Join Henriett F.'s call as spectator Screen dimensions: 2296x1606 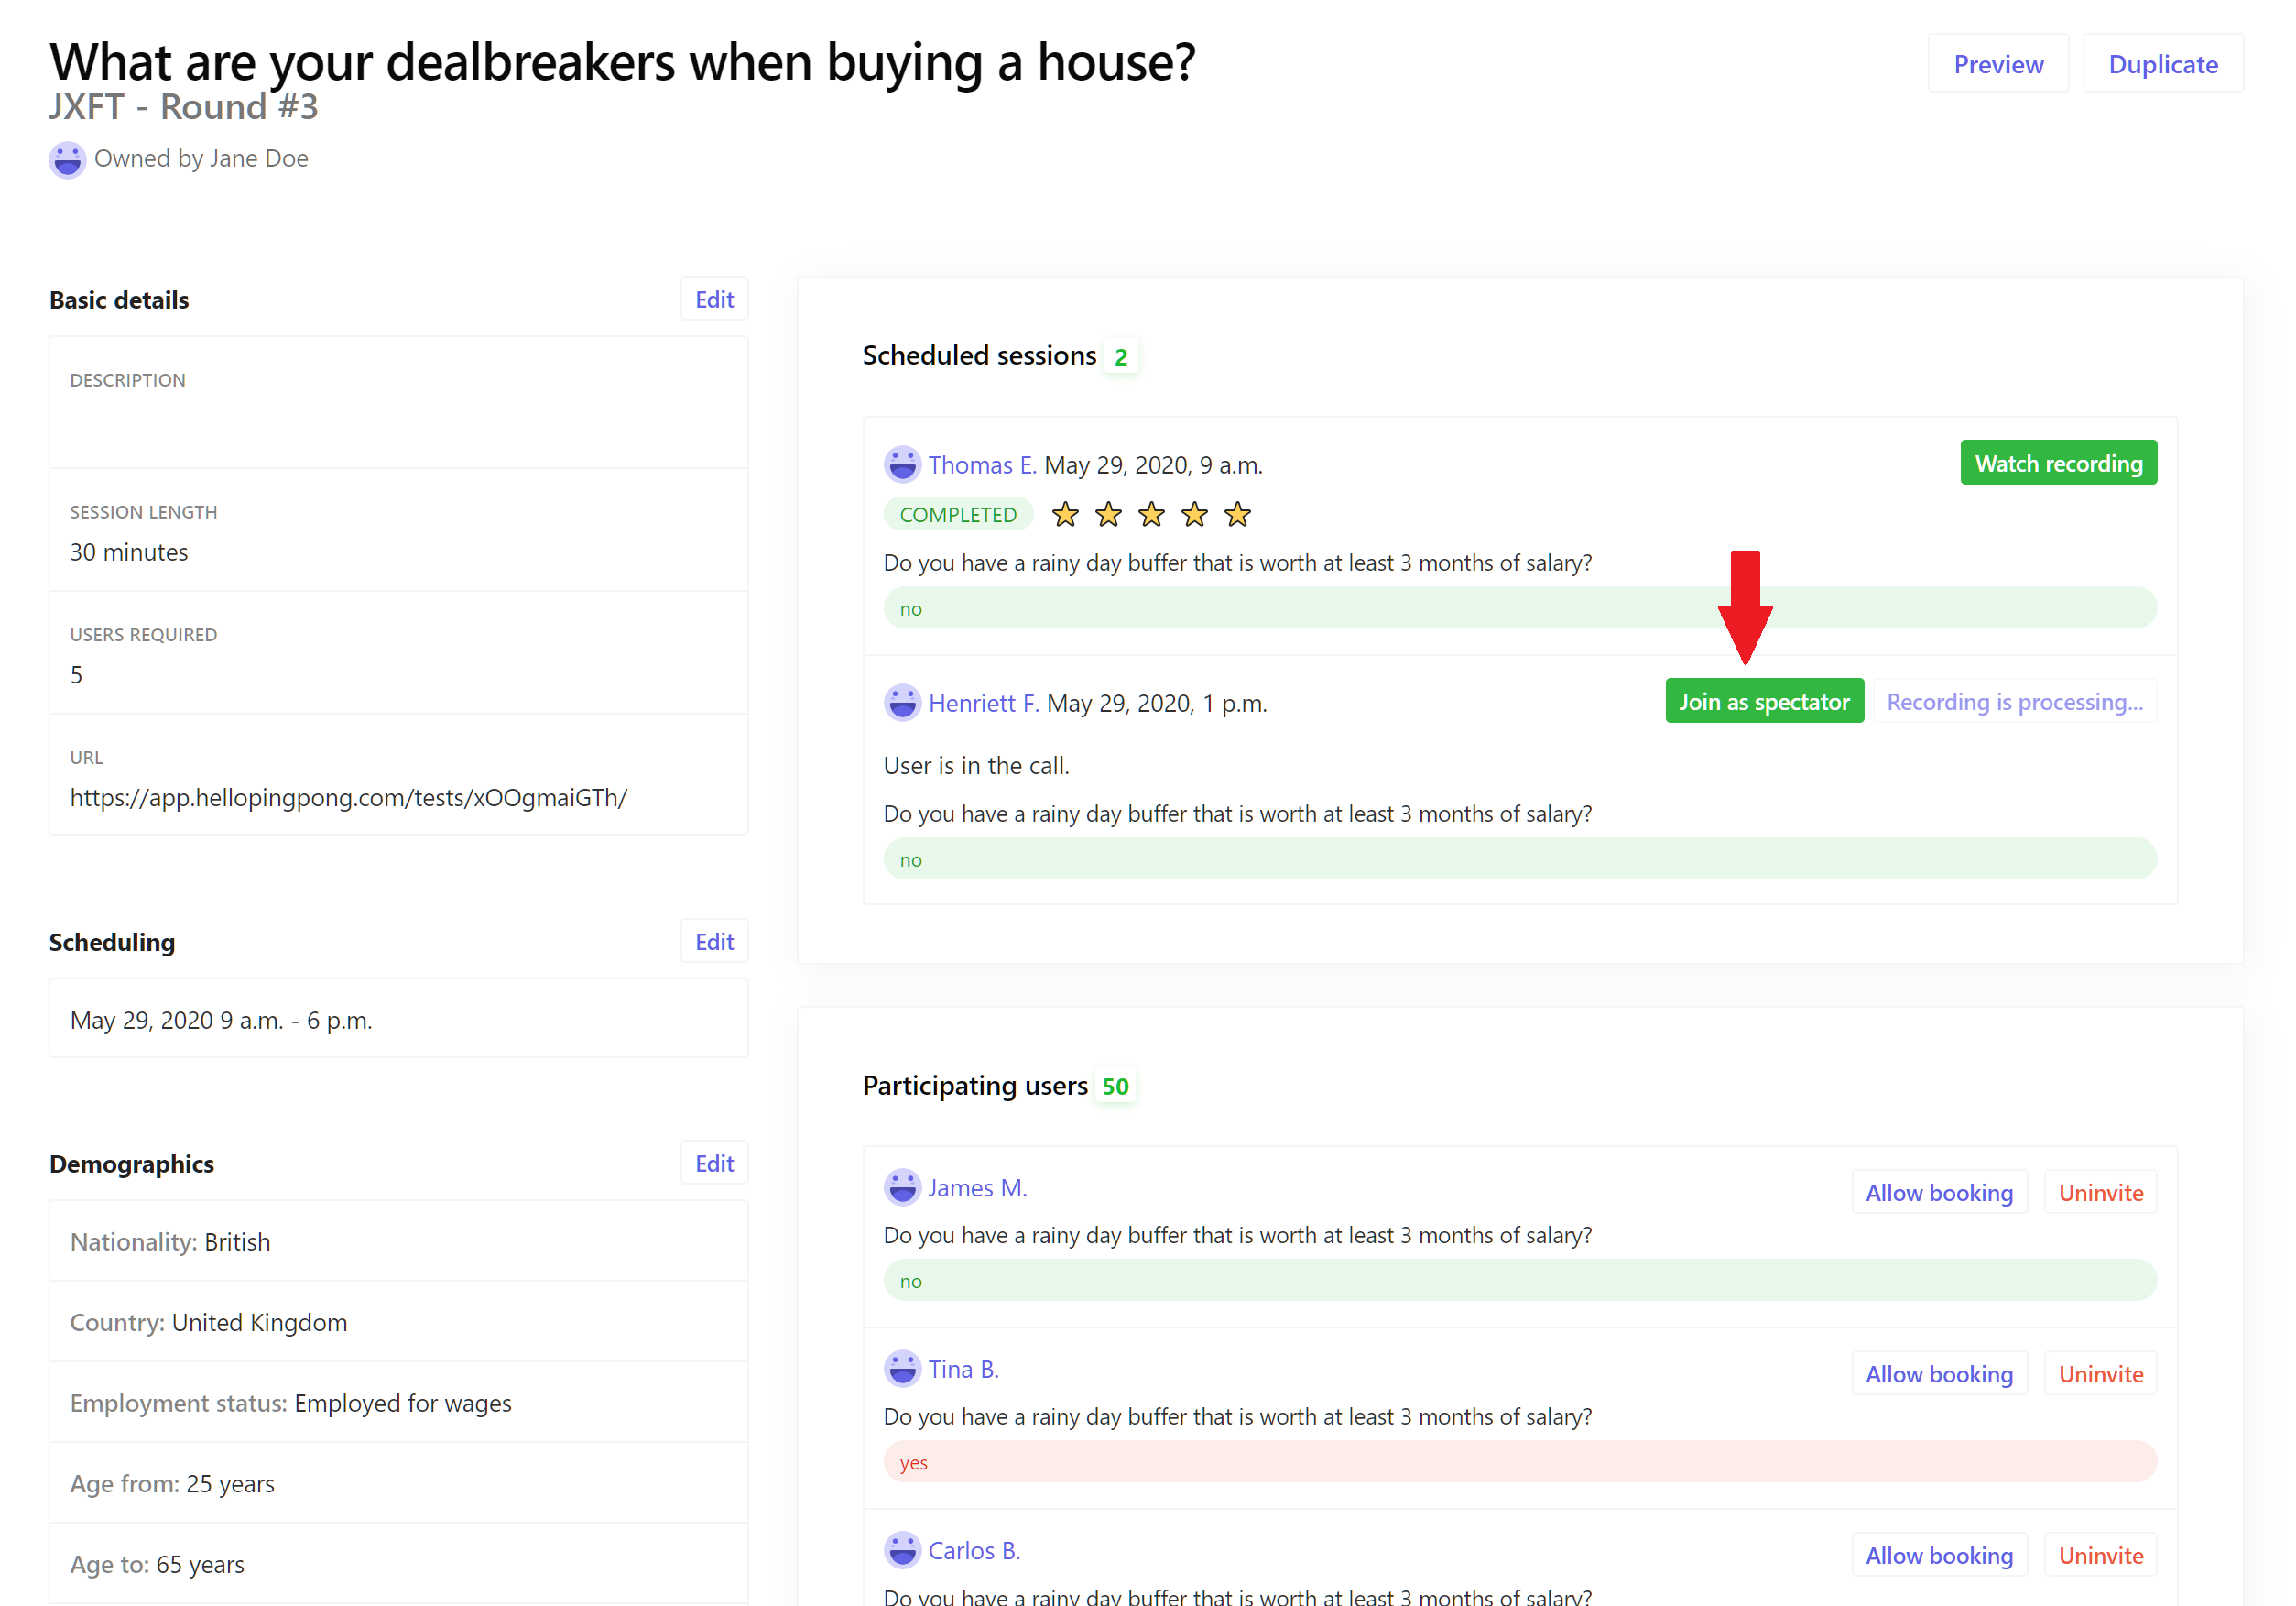[1763, 702]
